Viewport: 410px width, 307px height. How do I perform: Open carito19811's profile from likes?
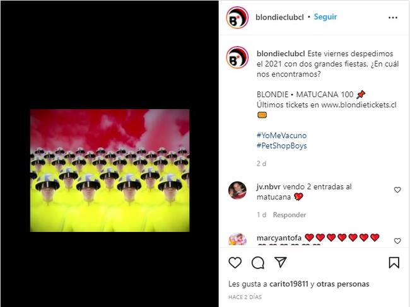coord(289,284)
